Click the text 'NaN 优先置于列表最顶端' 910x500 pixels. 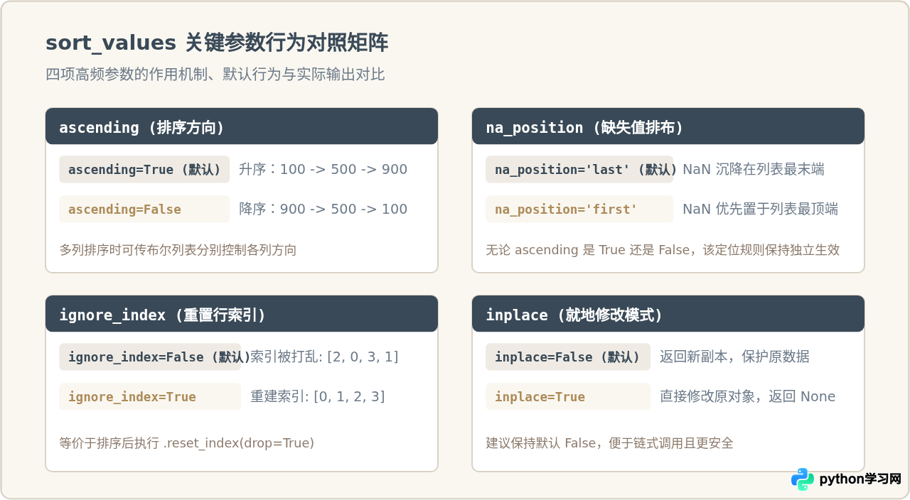click(761, 209)
